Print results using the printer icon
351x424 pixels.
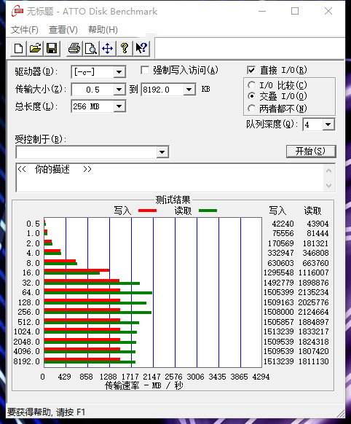74,49
